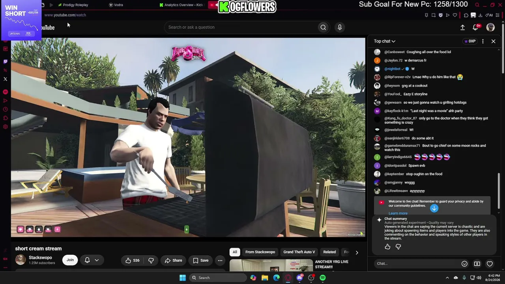505x284 pixels.
Task: Open File Explorer from the taskbar
Action: [x=265, y=278]
